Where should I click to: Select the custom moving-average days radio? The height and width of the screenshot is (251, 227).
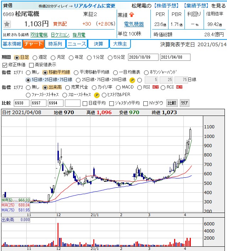click(x=139, y=80)
